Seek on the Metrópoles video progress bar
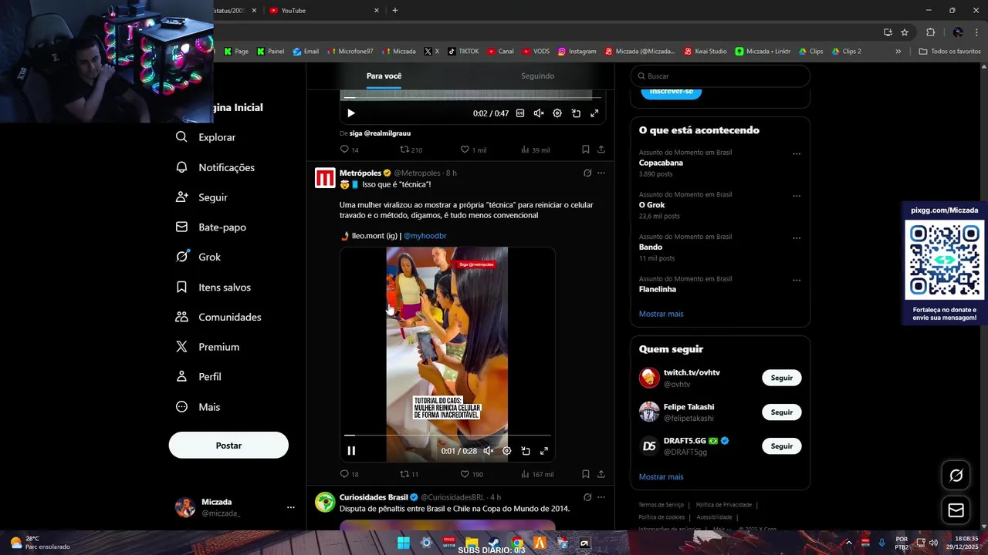Screen dimensions: 988x555 tap(448, 436)
